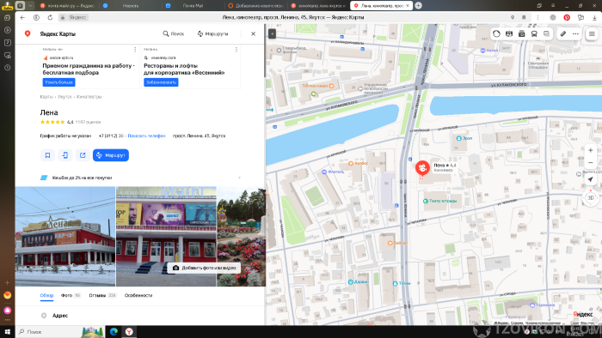
Task: Click the blue Маршрут button
Action: tap(111, 155)
